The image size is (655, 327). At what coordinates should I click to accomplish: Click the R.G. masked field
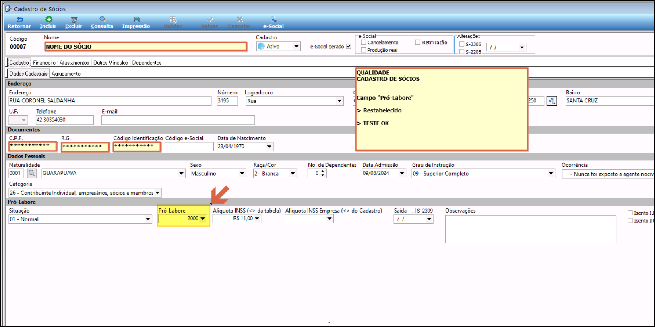85,147
